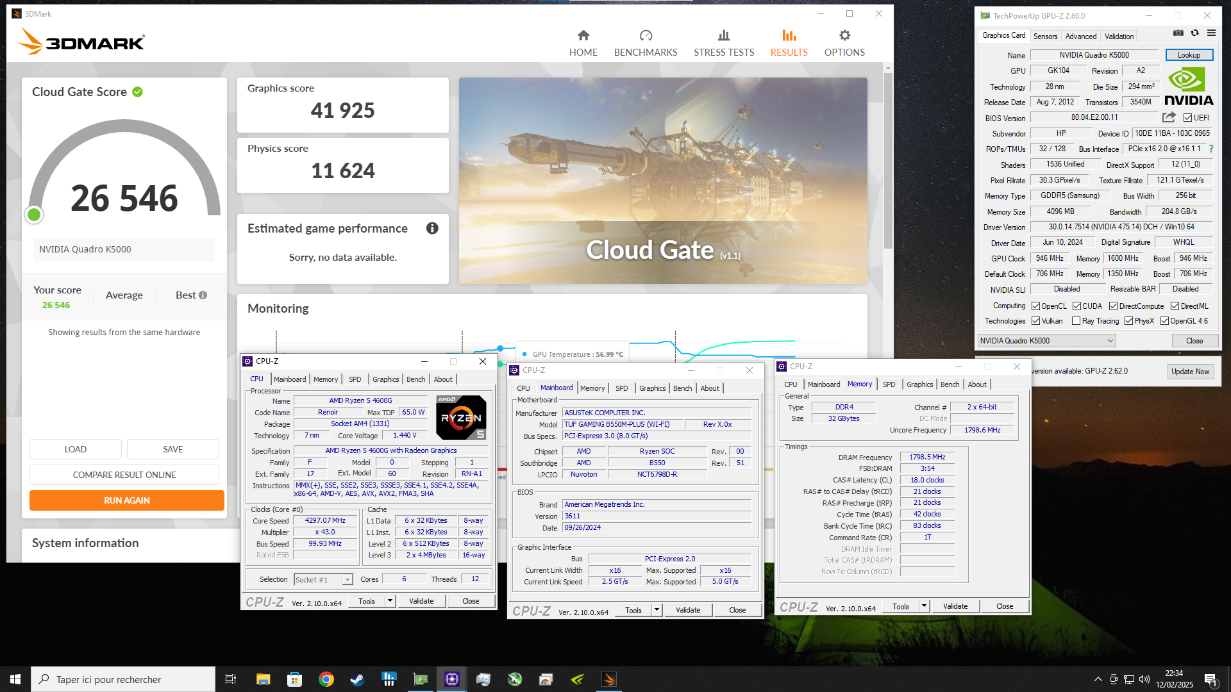
Task: Click the Windows search box on the taskbar
Action: 123,679
